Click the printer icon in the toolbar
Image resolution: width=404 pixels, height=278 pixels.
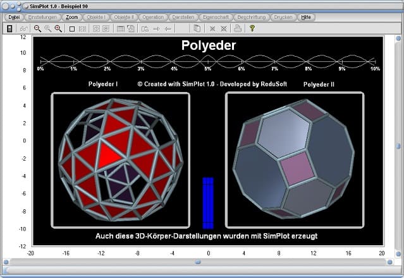(x=237, y=28)
